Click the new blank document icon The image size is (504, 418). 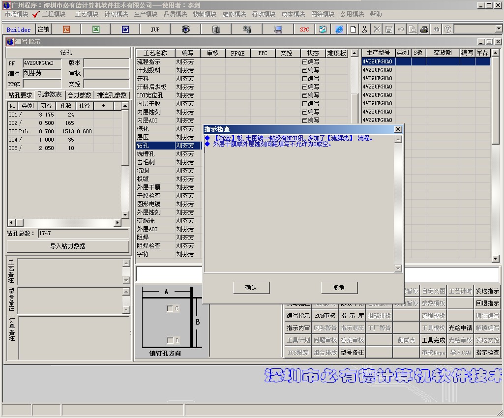(353, 30)
